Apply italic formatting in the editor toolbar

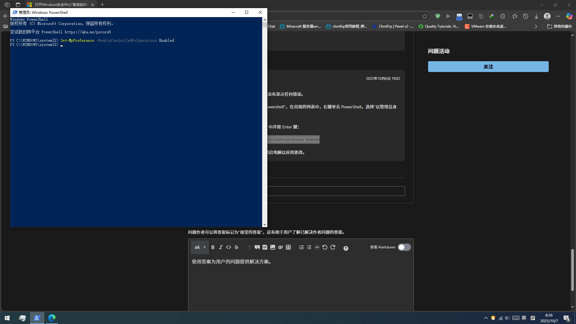click(x=220, y=247)
